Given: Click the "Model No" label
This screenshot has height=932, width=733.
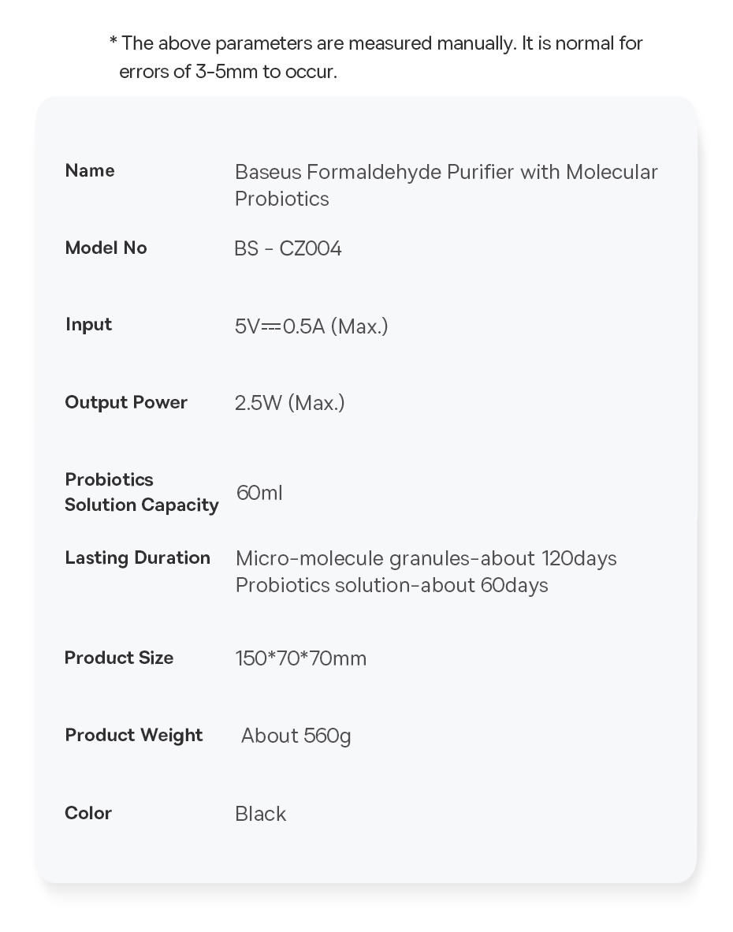Looking at the screenshot, I should point(106,248).
